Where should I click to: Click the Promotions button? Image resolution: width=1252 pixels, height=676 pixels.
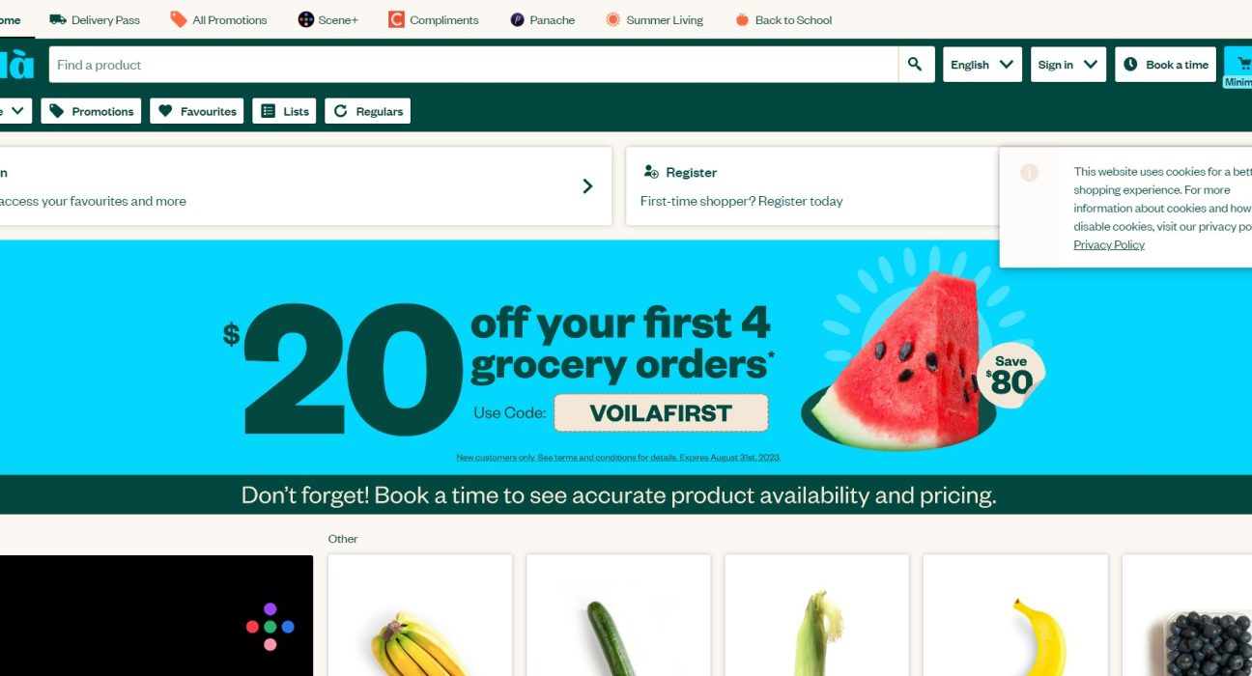click(x=91, y=111)
